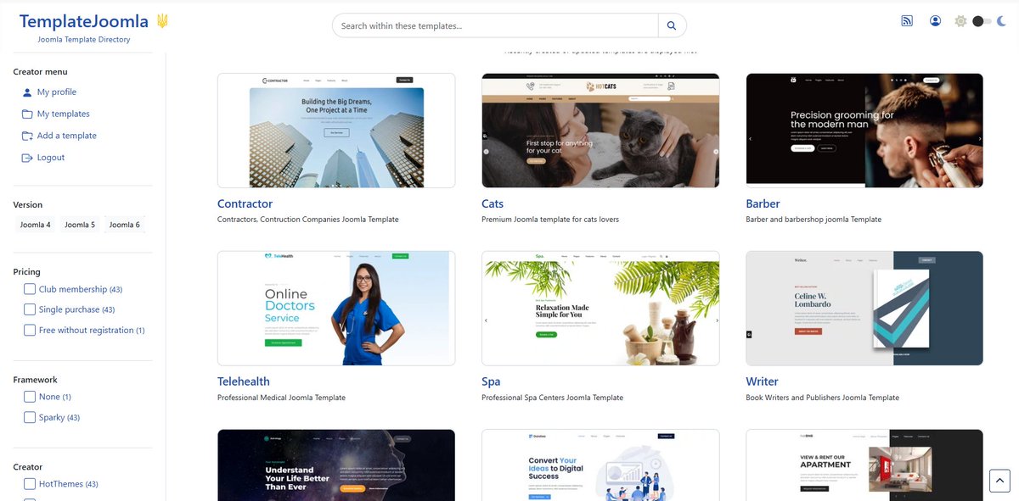
Task: Click 'Professional Spa Centers Joomla Template' description
Action: click(x=552, y=398)
